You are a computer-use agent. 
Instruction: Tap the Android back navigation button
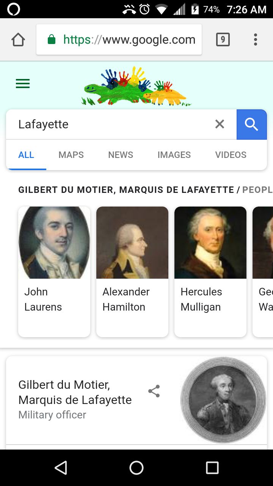[x=61, y=468]
